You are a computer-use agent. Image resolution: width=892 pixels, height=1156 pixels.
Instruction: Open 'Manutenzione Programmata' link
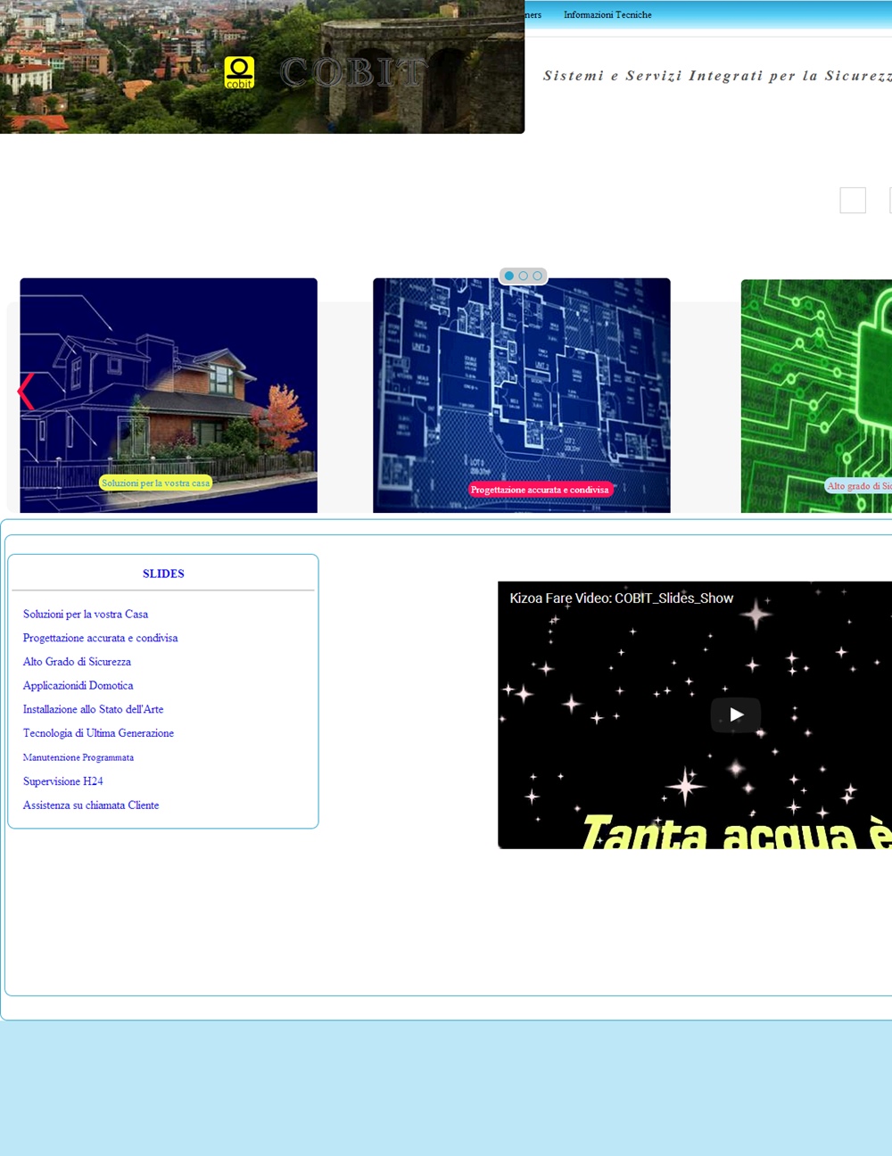(78, 757)
